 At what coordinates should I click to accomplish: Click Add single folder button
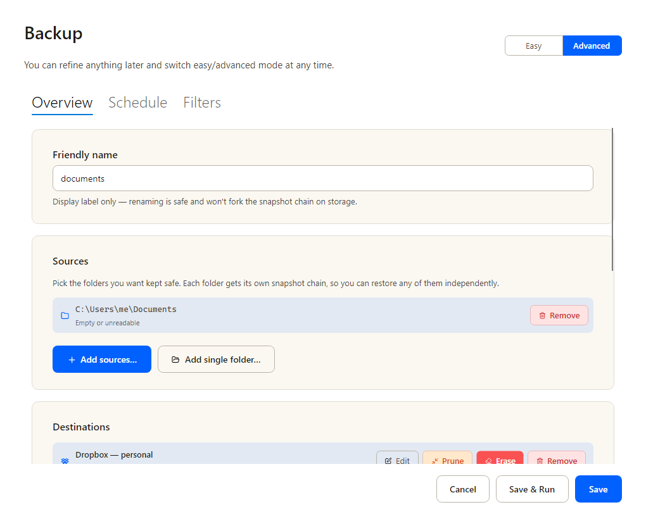216,360
